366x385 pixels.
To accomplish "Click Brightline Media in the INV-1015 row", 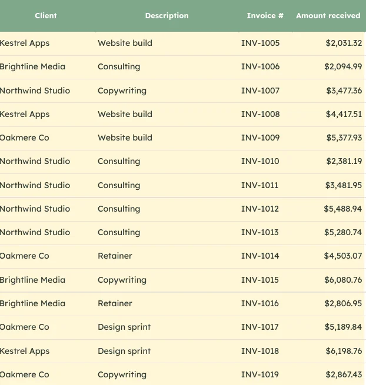I will (x=32, y=280).
